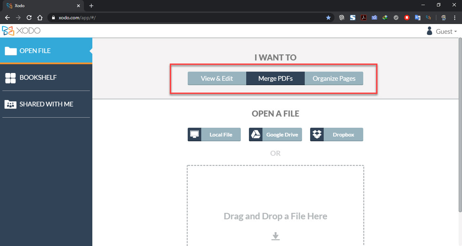Select the Merge PDFs option
This screenshot has height=246, width=462.
point(275,78)
